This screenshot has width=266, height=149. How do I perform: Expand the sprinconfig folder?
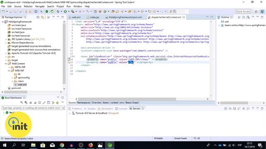click(x=12, y=78)
